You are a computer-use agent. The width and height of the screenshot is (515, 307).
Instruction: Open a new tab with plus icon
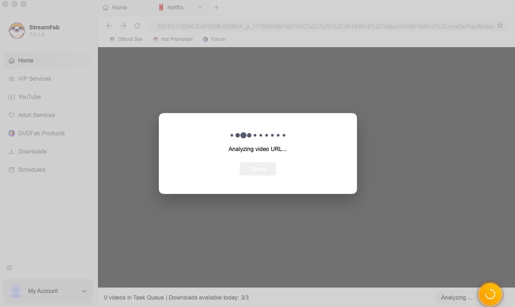pyautogui.click(x=217, y=7)
